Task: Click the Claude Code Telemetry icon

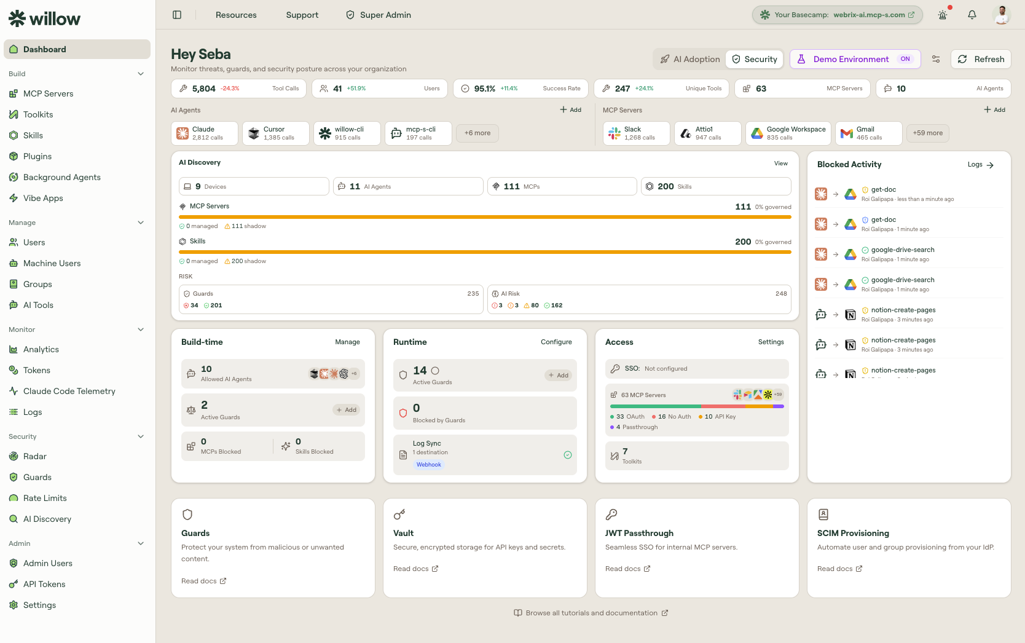Action: 14,391
